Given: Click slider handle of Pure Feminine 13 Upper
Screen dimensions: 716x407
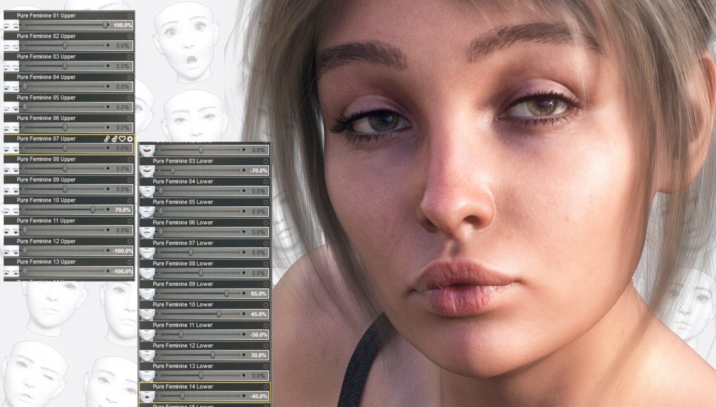Looking at the screenshot, I should [x=25, y=271].
